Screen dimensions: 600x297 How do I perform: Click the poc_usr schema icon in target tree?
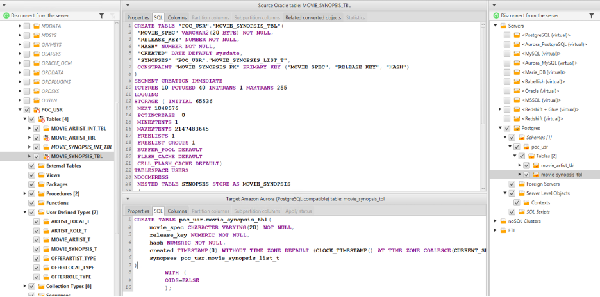point(526,147)
